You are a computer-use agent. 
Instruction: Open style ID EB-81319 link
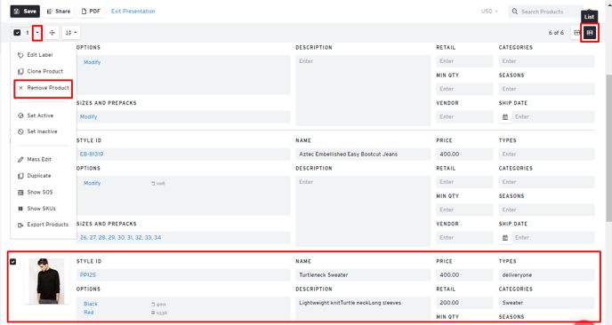[x=92, y=155]
